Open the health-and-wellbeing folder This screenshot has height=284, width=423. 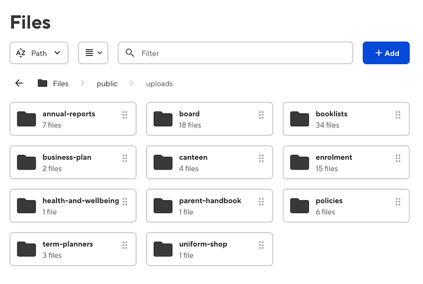click(80, 201)
